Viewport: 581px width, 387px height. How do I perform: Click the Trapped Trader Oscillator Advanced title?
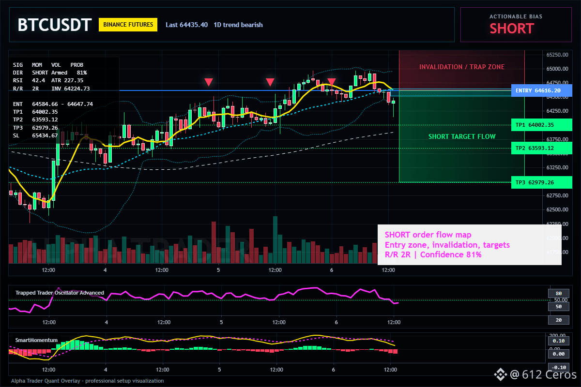60,293
